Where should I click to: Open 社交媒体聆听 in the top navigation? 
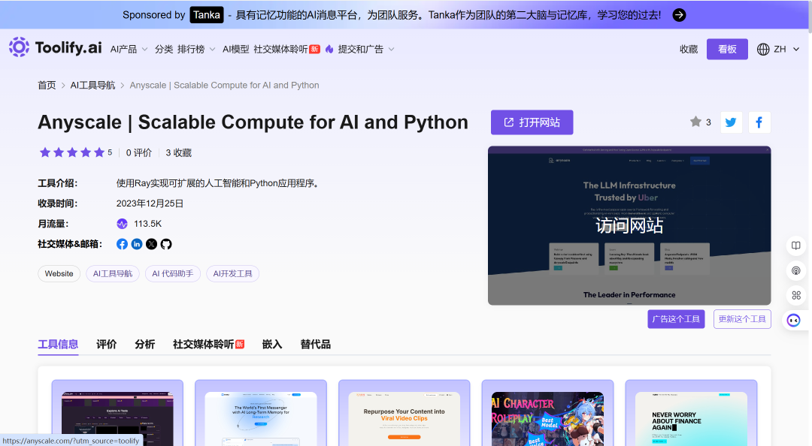coord(286,49)
